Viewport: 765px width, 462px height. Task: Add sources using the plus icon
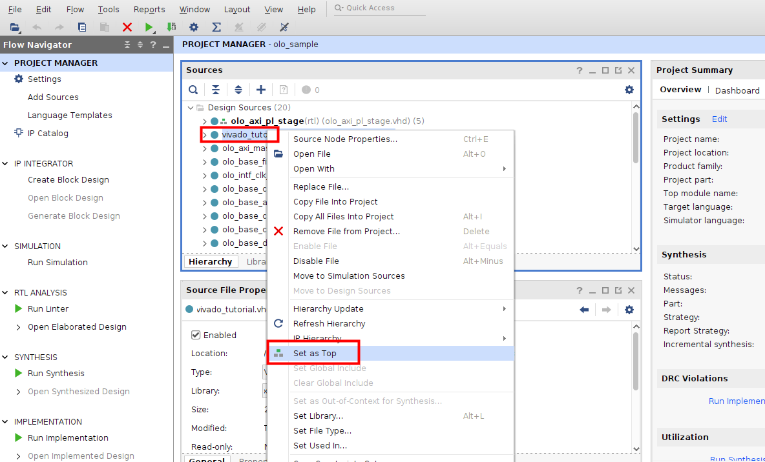(261, 90)
